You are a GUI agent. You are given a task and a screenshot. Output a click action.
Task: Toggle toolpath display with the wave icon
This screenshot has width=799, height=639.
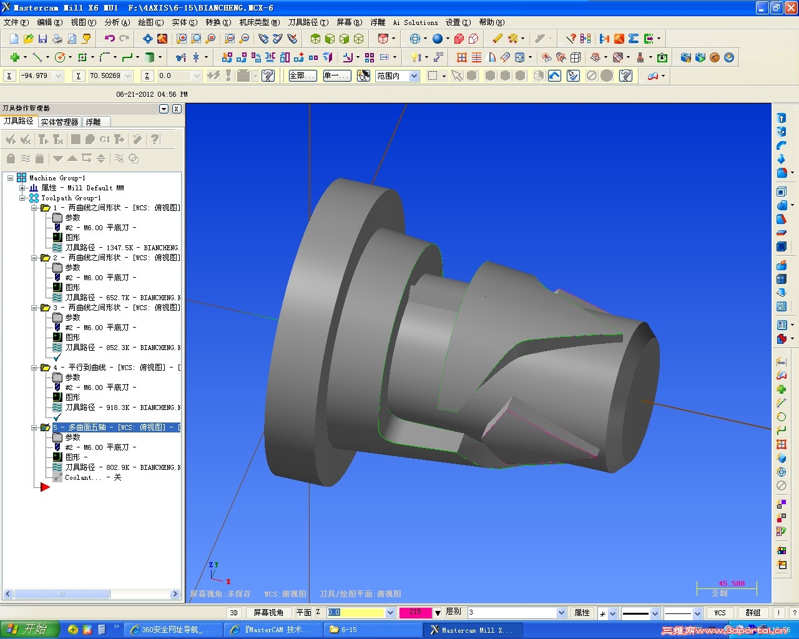[26, 159]
